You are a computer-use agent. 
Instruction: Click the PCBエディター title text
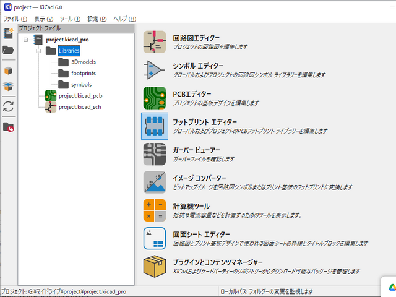(x=192, y=94)
